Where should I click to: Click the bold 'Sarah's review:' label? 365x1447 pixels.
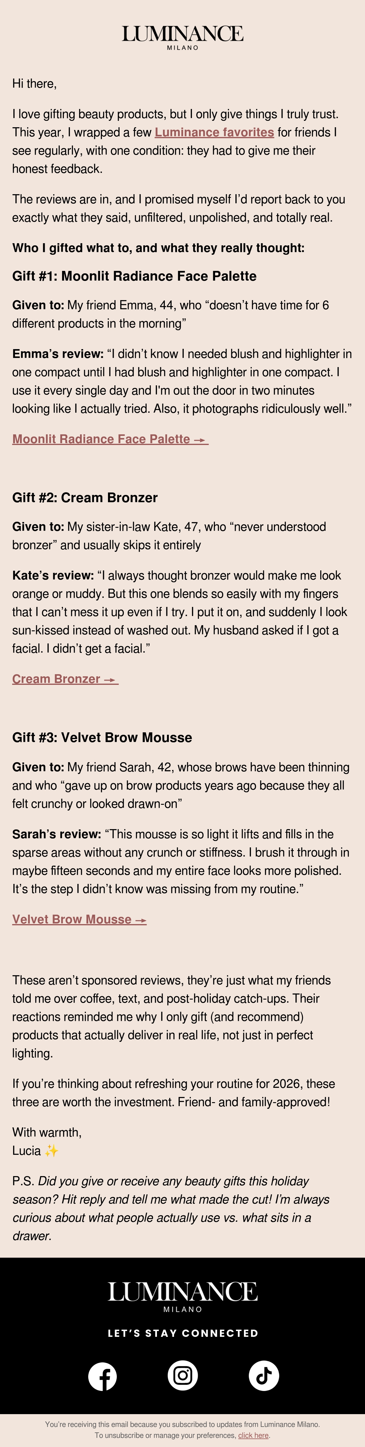pos(57,834)
